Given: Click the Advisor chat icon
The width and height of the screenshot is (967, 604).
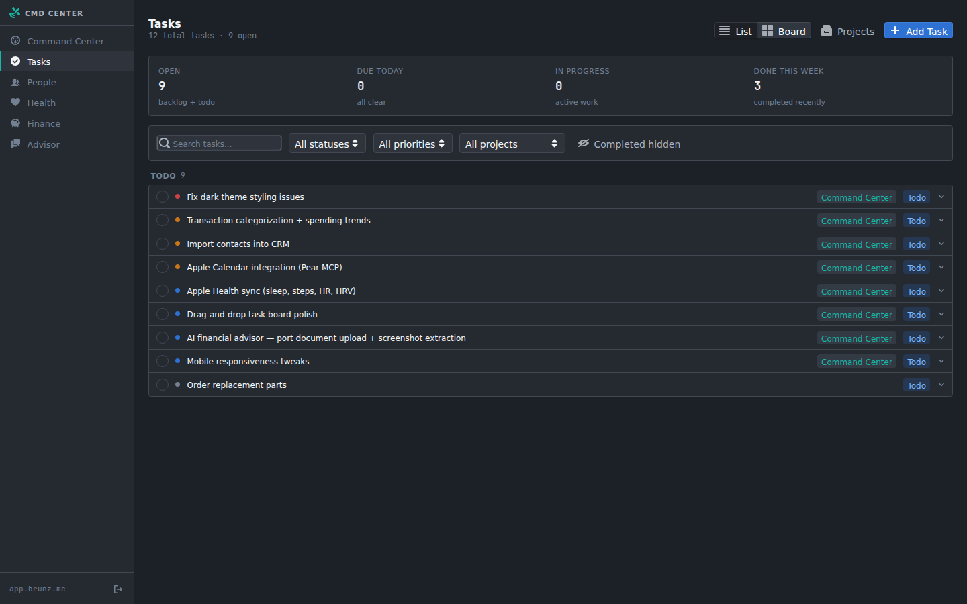Looking at the screenshot, I should [x=15, y=144].
